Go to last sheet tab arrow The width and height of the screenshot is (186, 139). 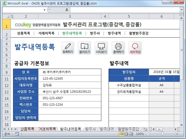[x=15, y=129]
